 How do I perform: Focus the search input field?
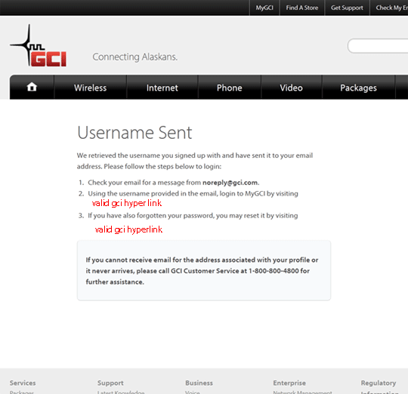click(x=378, y=46)
